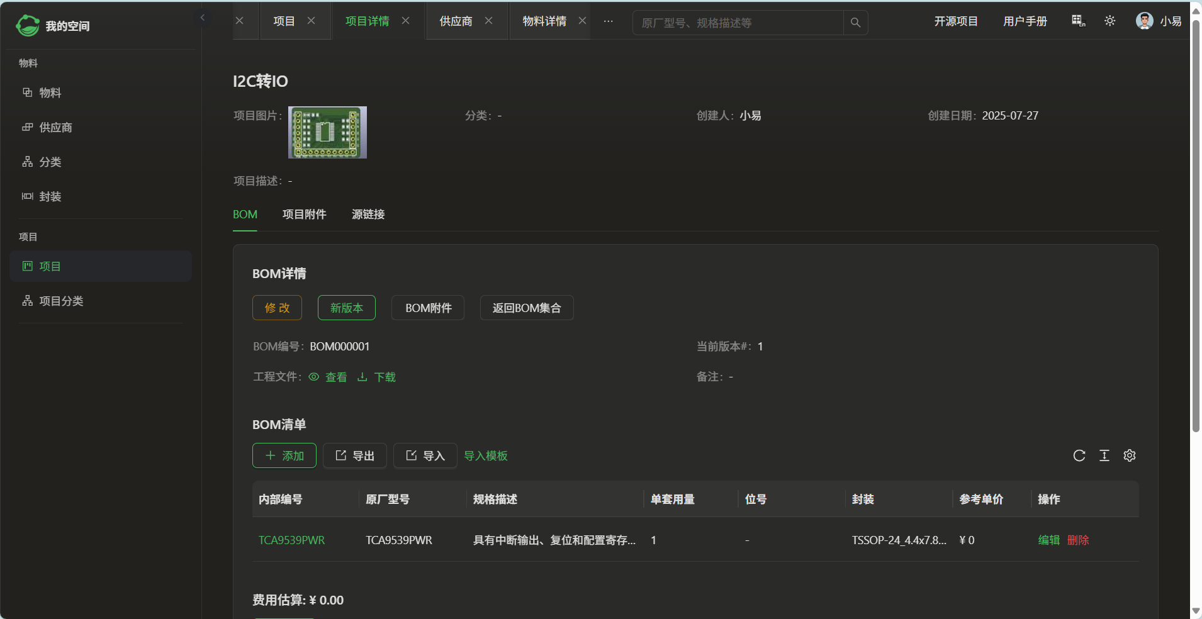View the engineering file via 查看
Viewport: 1202px width, 619px height.
click(329, 377)
